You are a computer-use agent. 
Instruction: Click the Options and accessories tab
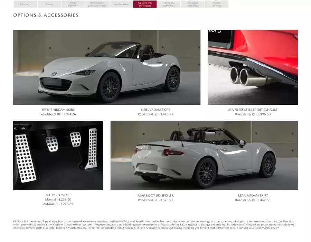click(145, 4)
